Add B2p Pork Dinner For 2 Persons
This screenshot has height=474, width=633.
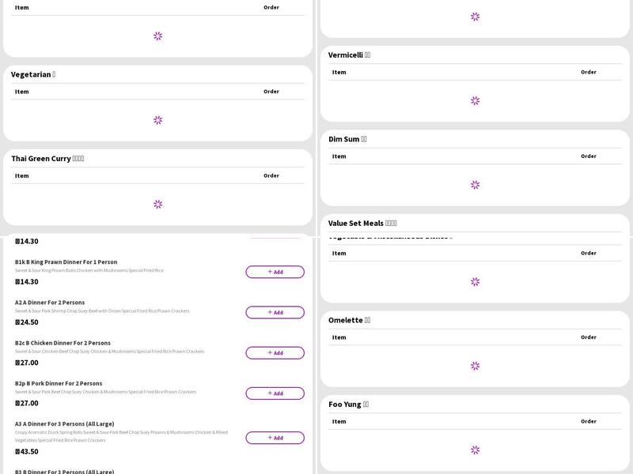[x=275, y=393]
